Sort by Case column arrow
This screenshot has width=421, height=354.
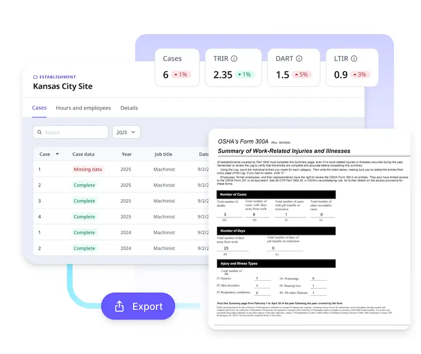point(57,154)
